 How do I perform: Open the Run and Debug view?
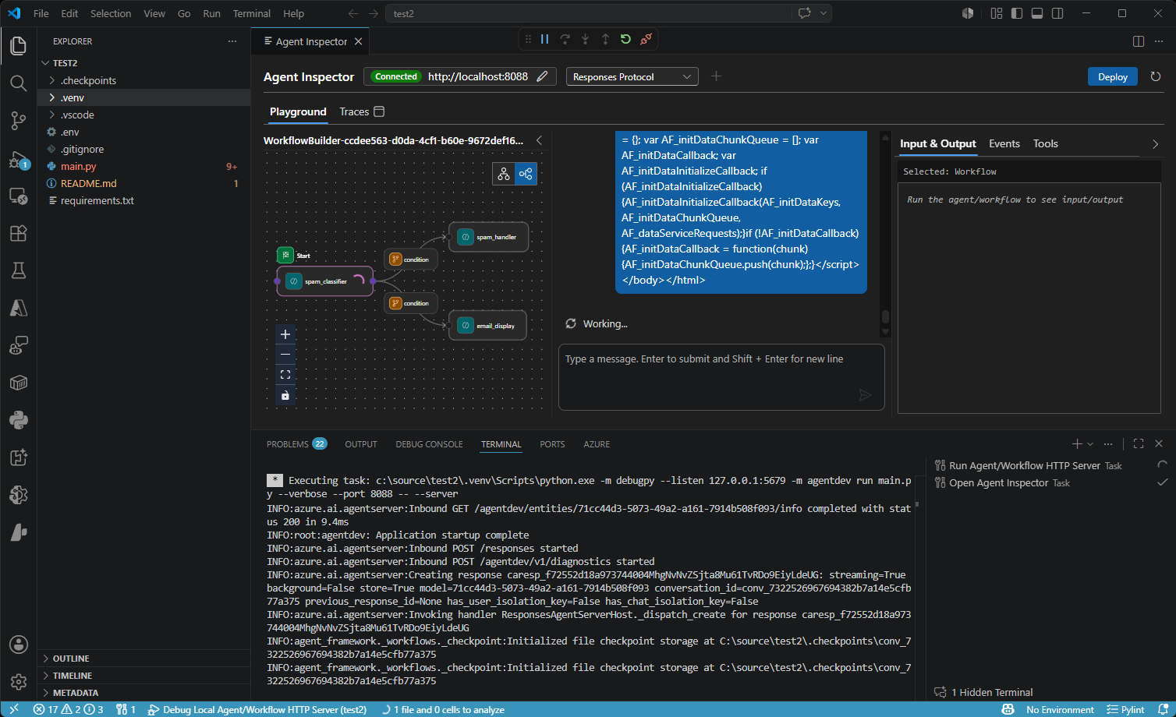click(19, 160)
